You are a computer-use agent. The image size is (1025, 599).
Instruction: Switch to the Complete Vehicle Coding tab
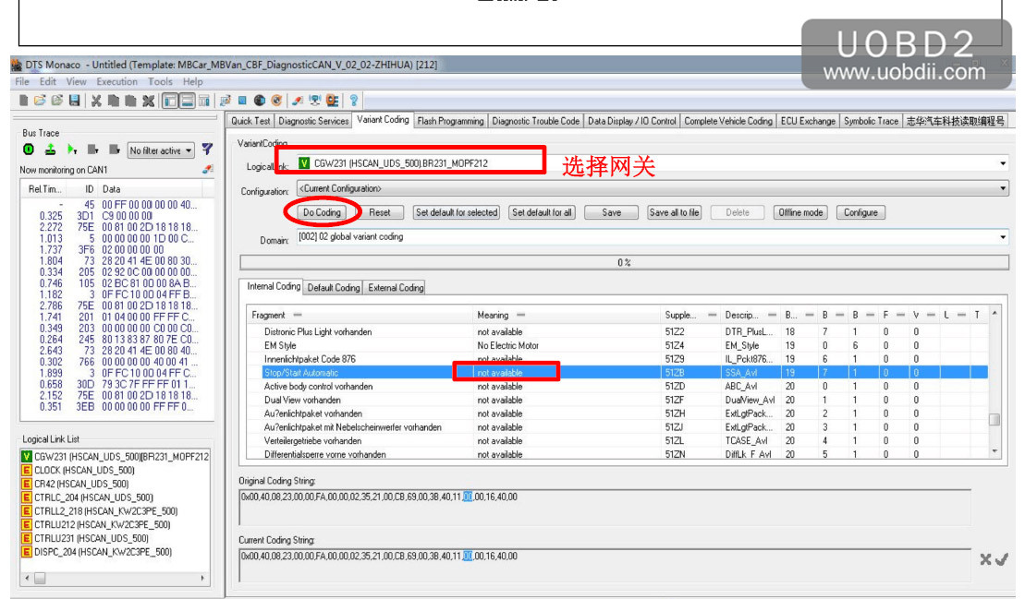point(728,121)
